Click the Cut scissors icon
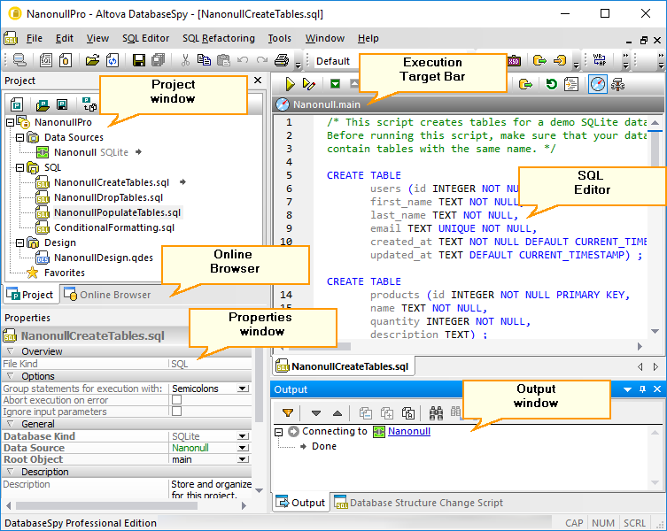The width and height of the screenshot is (667, 531). [x=185, y=60]
